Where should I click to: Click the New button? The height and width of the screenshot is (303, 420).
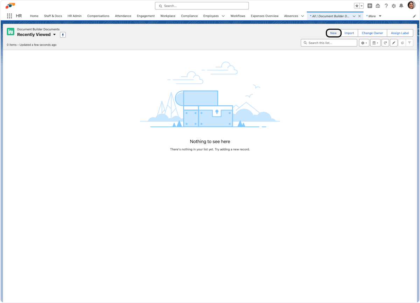click(333, 33)
